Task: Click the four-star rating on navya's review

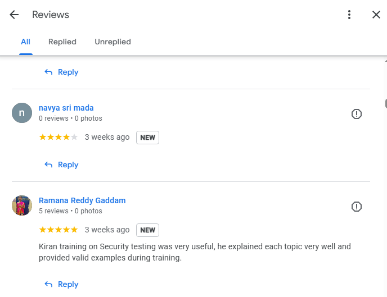Action: tap(58, 137)
